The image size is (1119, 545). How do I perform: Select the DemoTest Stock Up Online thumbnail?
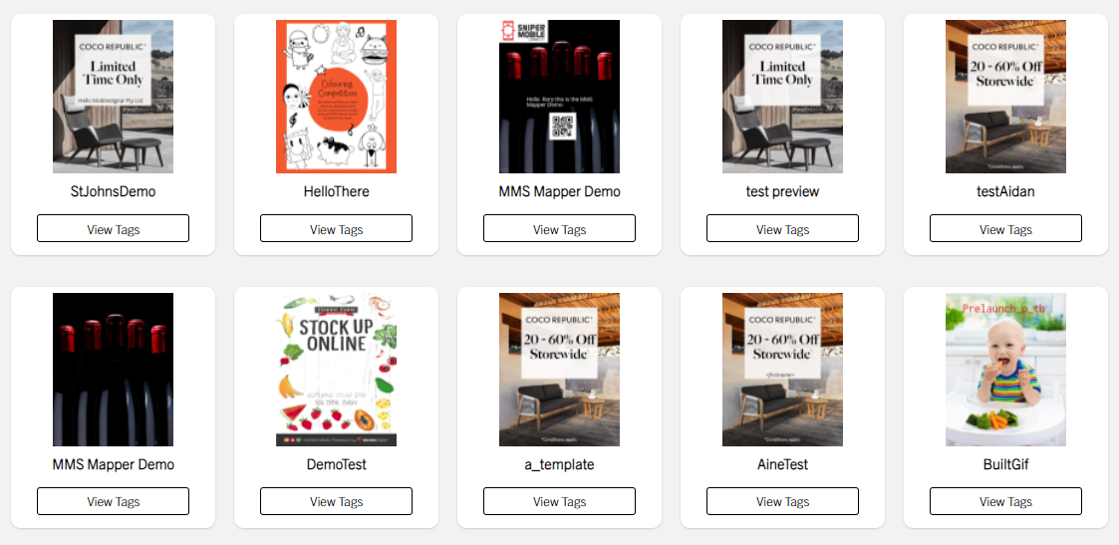(x=336, y=370)
